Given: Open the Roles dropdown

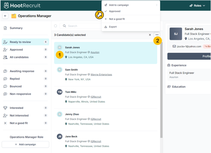Looking at the screenshot, I should pos(197,6).
